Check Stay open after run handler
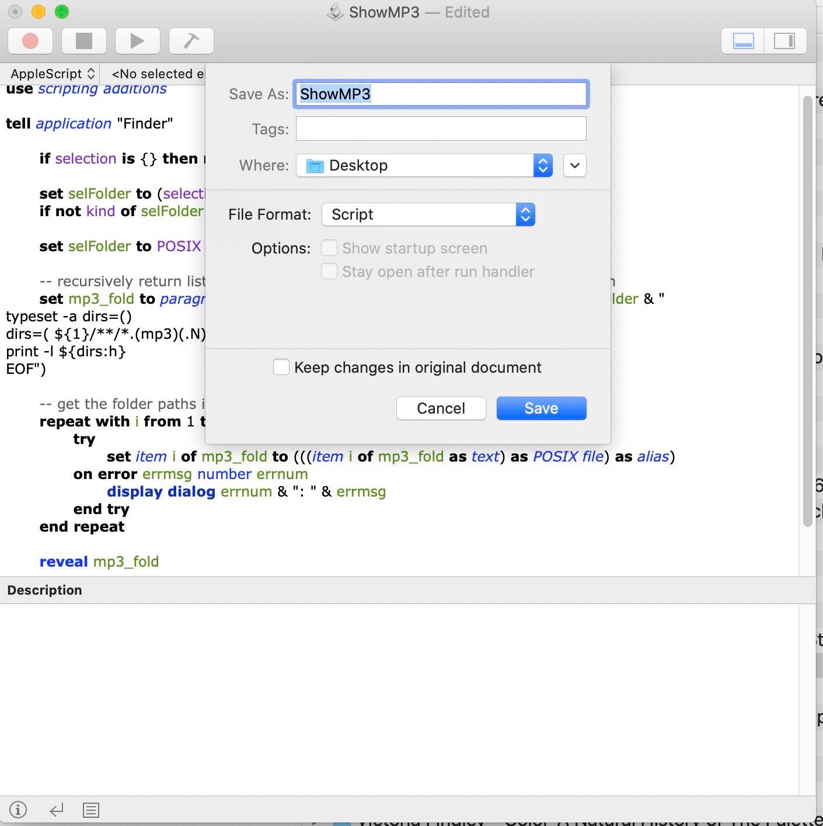 (329, 272)
